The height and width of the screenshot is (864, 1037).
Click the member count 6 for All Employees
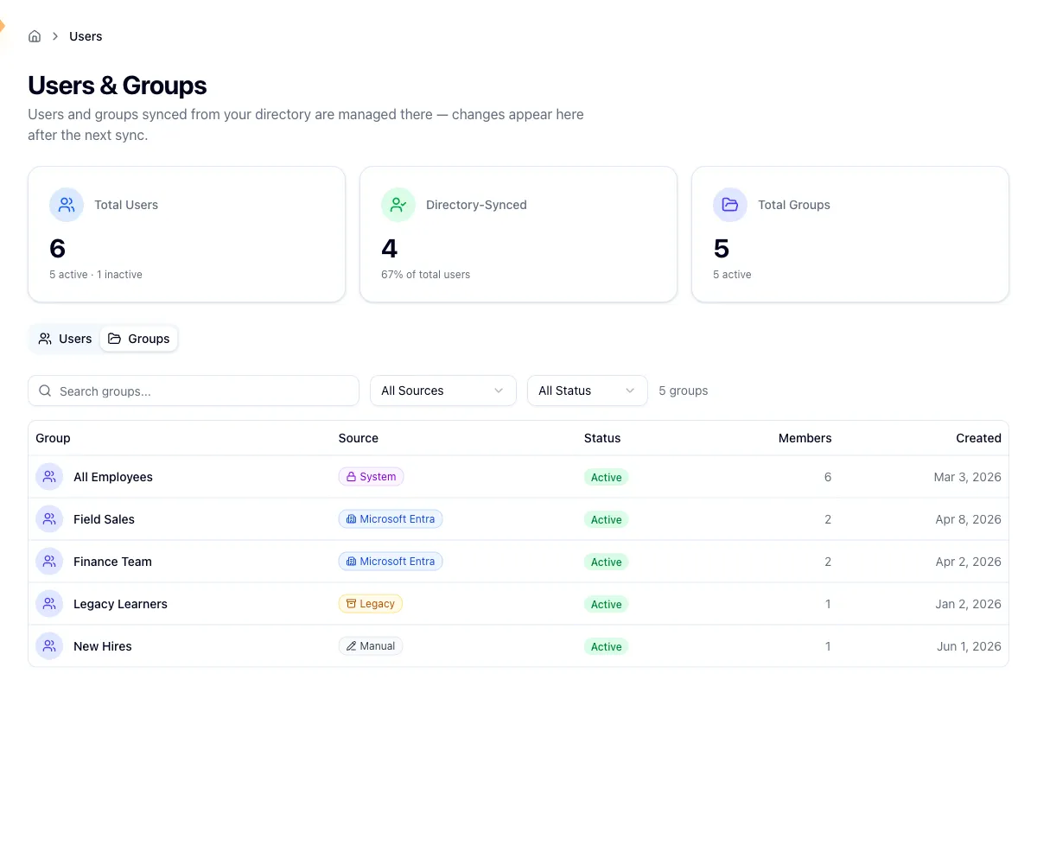(828, 477)
